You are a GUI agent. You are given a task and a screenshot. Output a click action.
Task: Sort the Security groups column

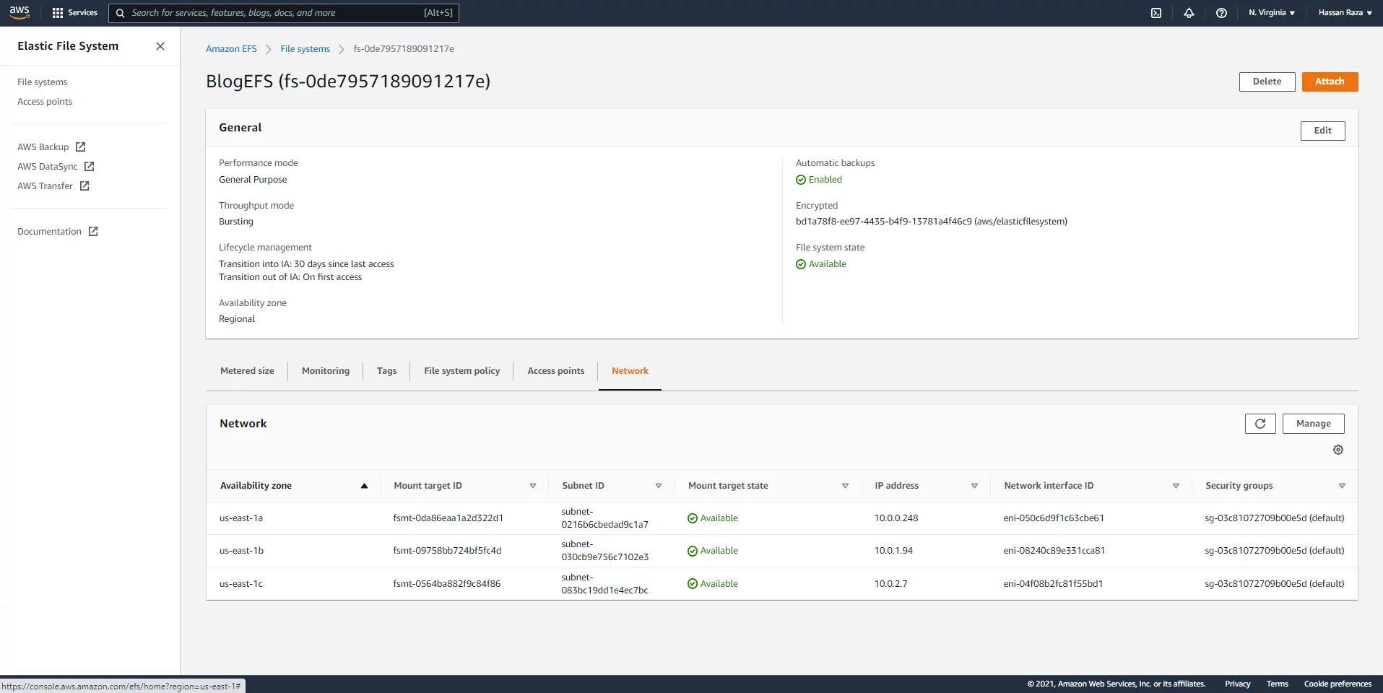click(x=1342, y=486)
